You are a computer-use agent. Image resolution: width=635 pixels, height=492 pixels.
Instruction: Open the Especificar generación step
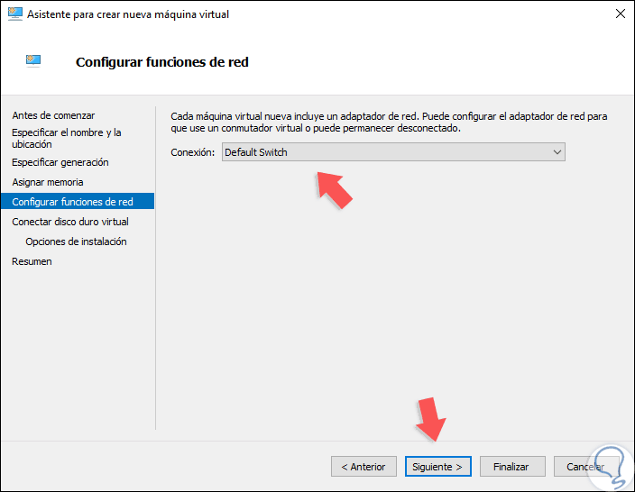coord(60,162)
